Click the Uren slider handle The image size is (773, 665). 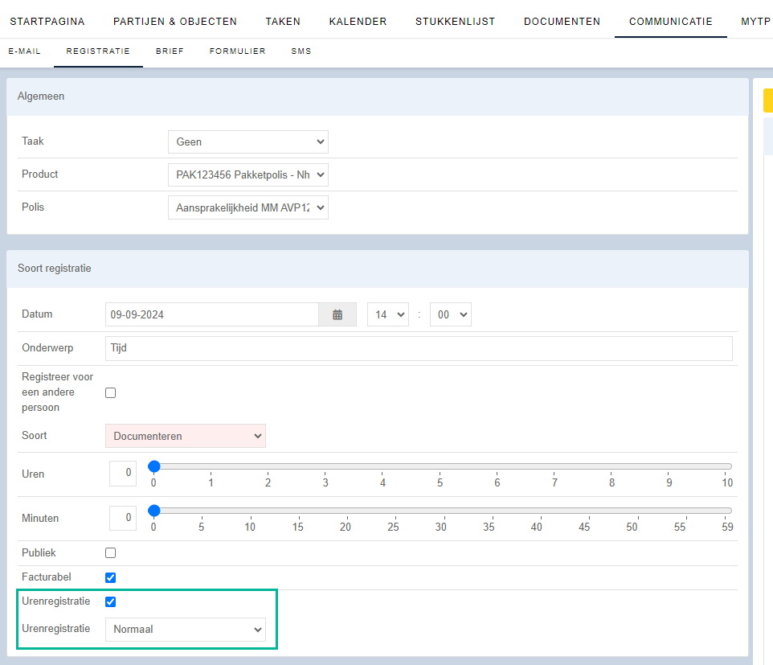(x=154, y=466)
